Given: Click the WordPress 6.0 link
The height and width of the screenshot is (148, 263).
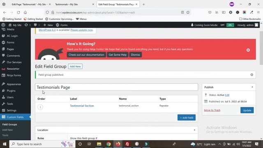Looking at the screenshot, I should tap(47, 30).
